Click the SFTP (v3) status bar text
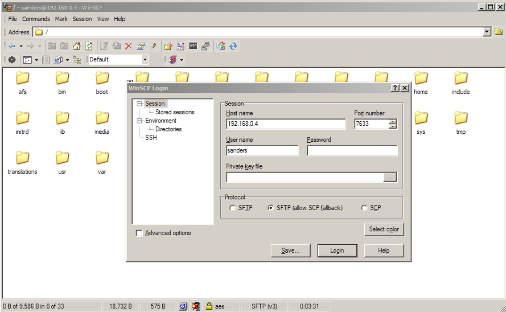Image resolution: width=506 pixels, height=312 pixels. tap(264, 306)
